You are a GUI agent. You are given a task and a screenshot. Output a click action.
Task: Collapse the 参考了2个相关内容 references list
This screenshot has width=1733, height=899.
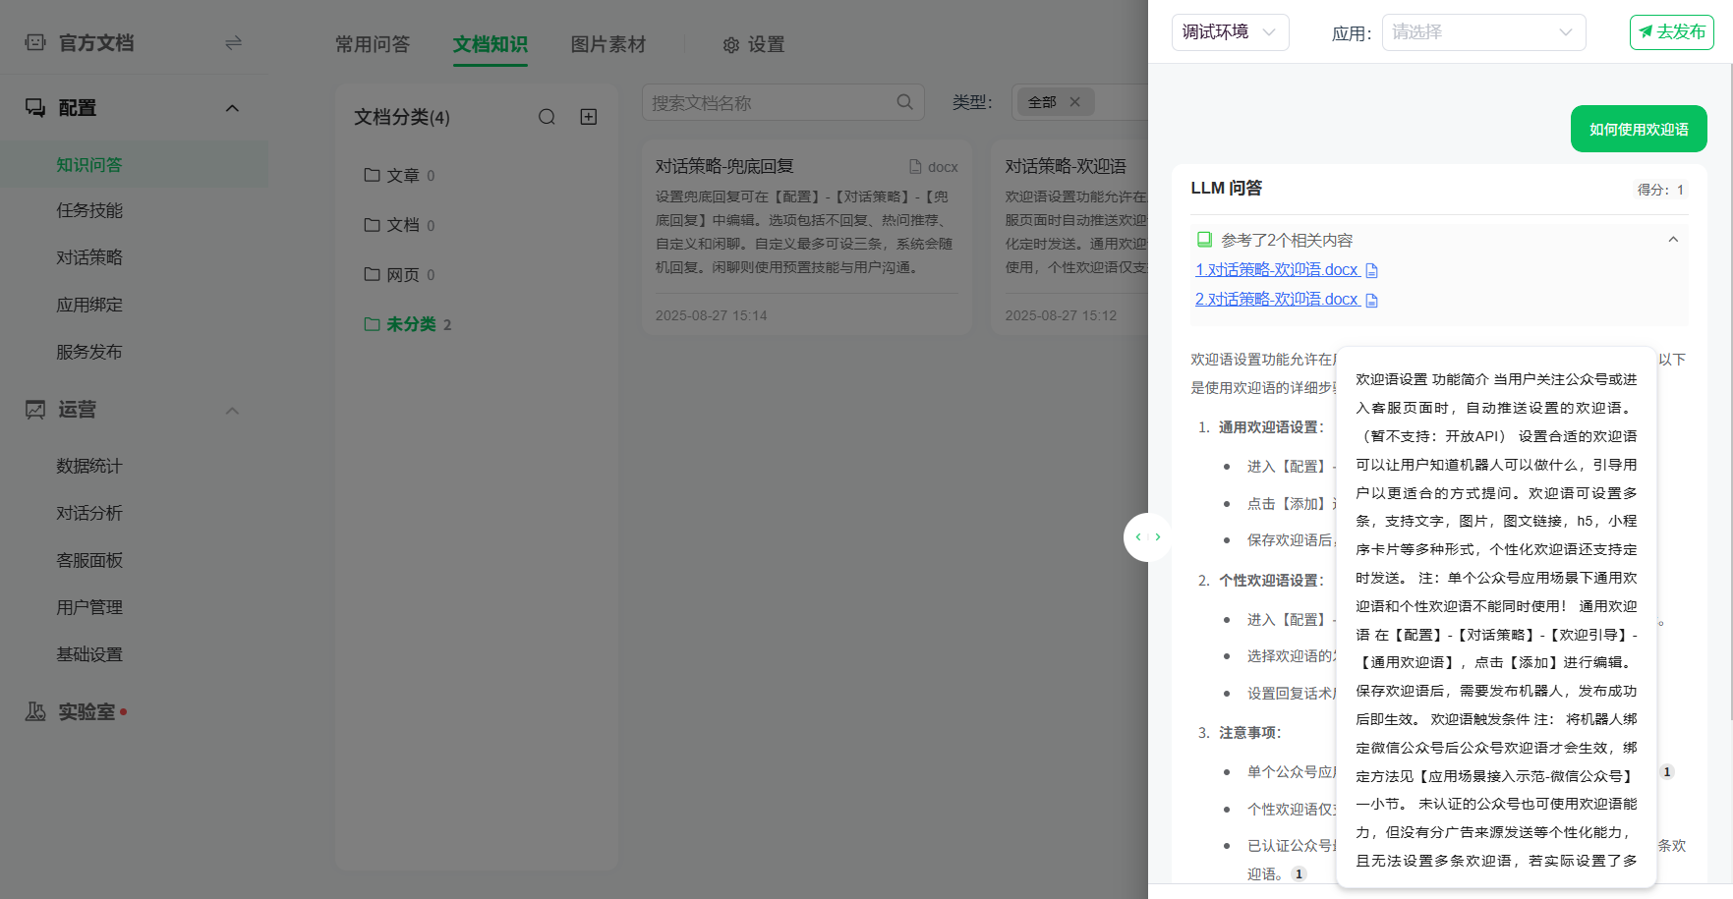tap(1673, 240)
